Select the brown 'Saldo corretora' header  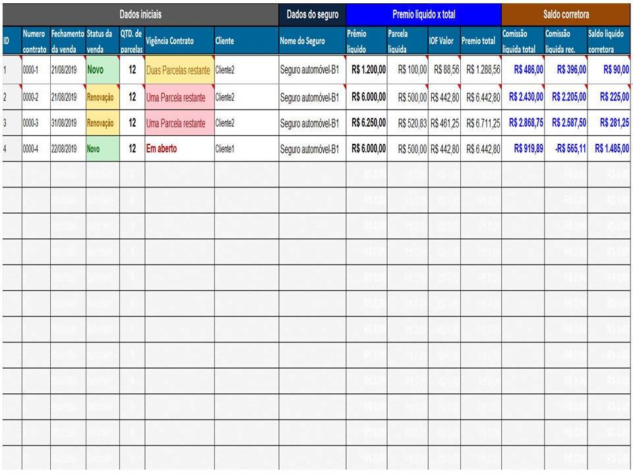pyautogui.click(x=566, y=14)
